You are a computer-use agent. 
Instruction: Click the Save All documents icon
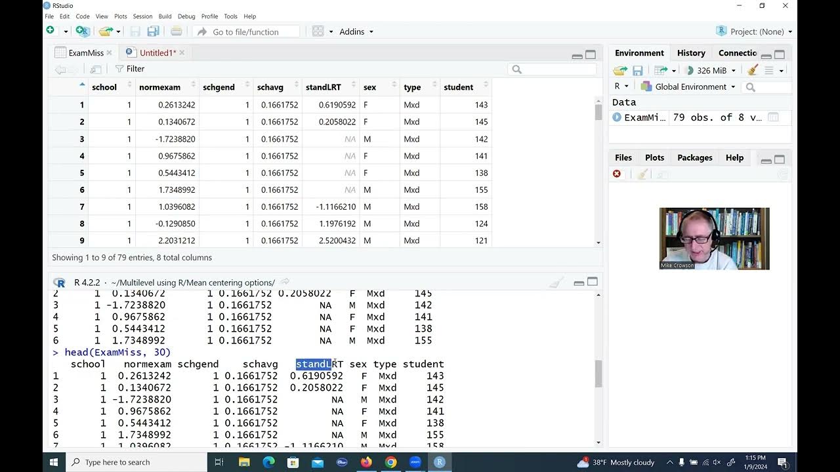pos(154,31)
